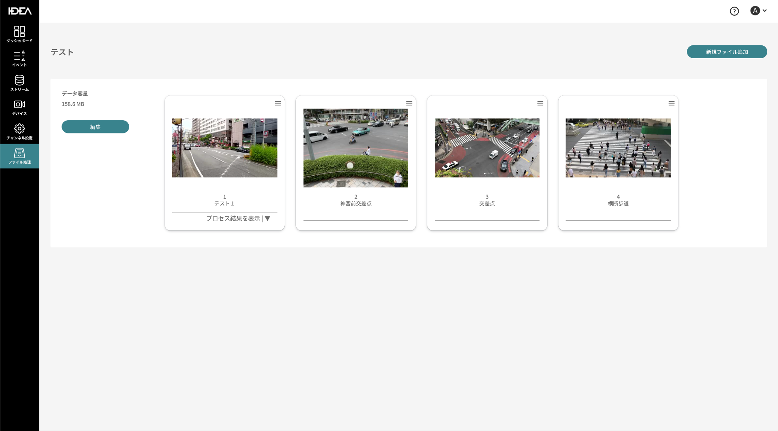
Task: Open the hamburger menu on card 神宮前交差点
Action: 409,103
